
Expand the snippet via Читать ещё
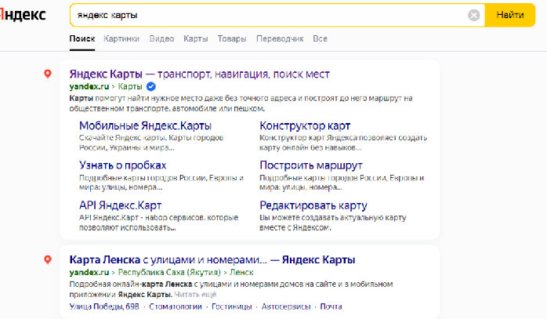(x=195, y=295)
